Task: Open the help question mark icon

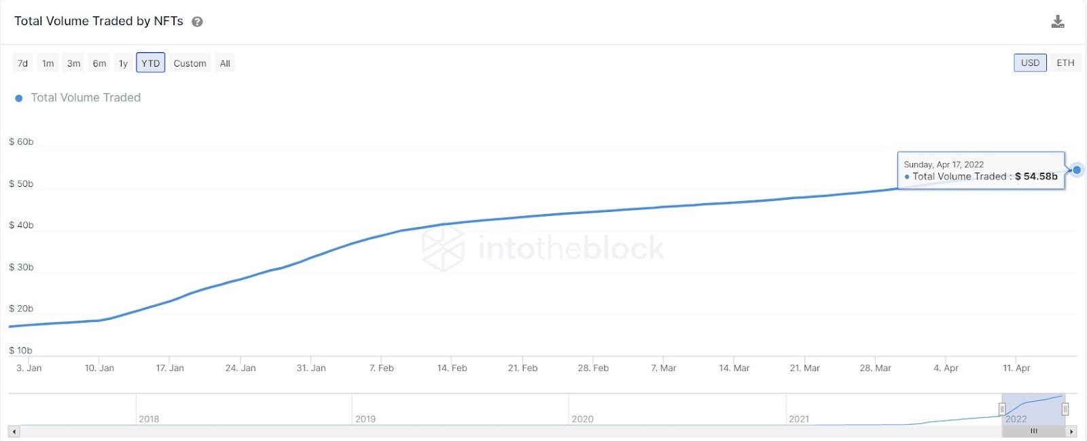Action: (197, 22)
